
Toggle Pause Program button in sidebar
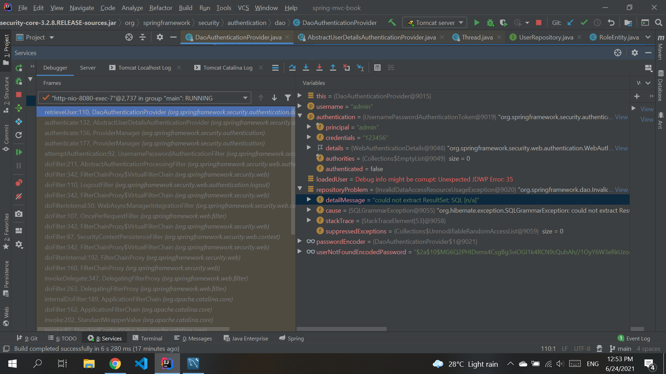click(19, 166)
